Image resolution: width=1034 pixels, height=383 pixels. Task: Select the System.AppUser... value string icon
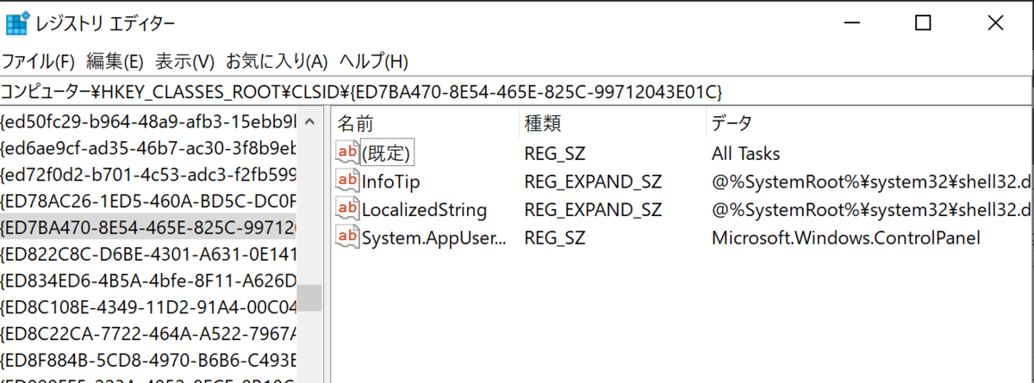[x=347, y=238]
